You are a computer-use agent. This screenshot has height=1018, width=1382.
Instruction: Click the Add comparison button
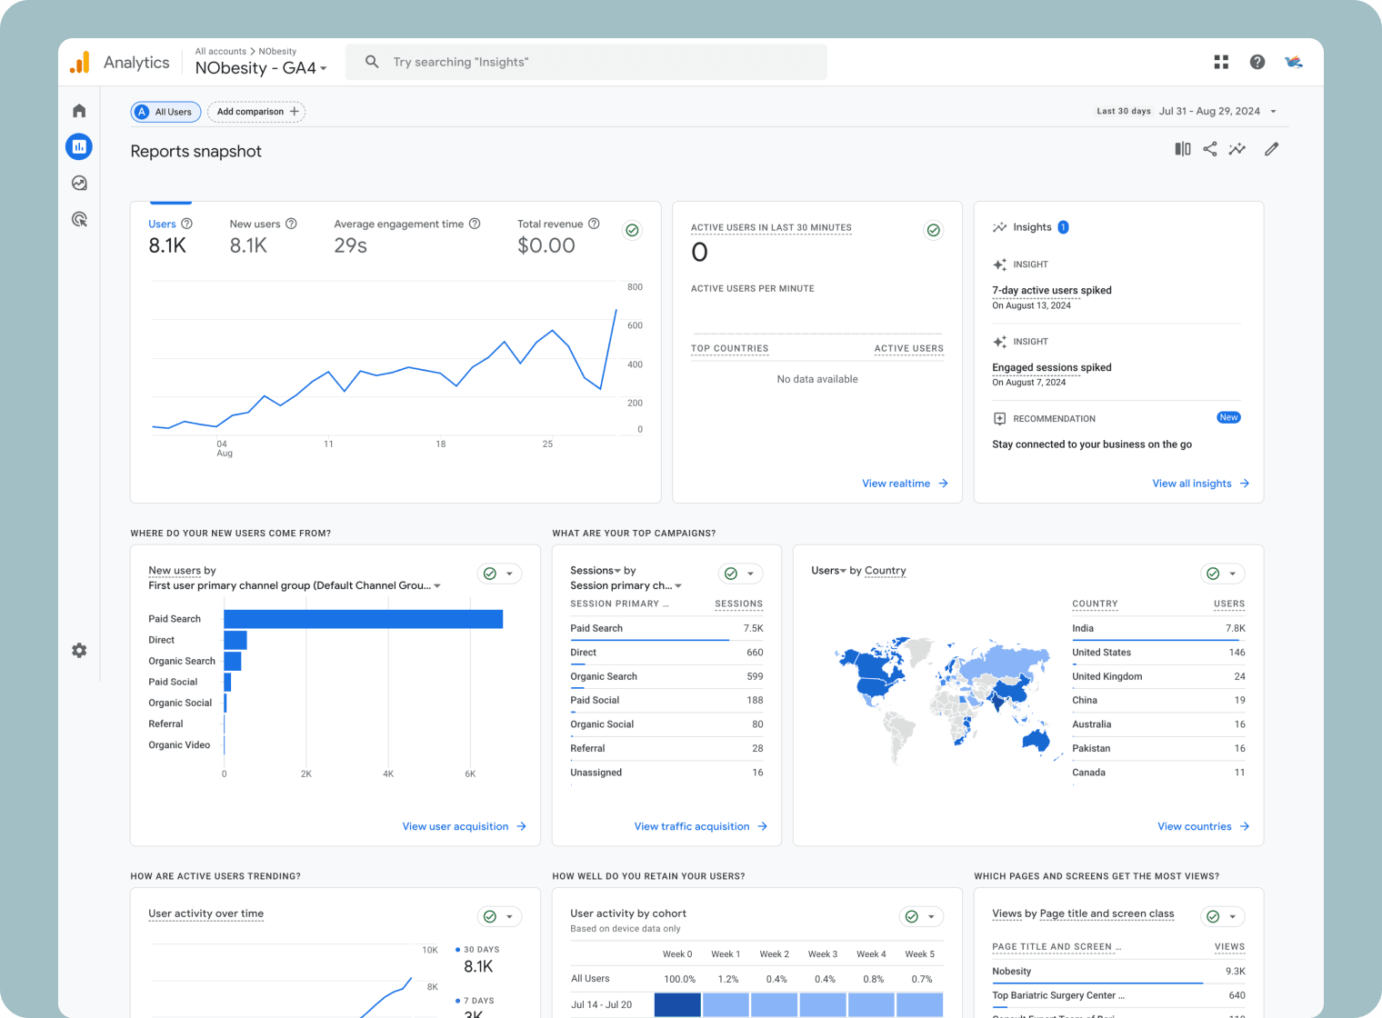point(256,112)
